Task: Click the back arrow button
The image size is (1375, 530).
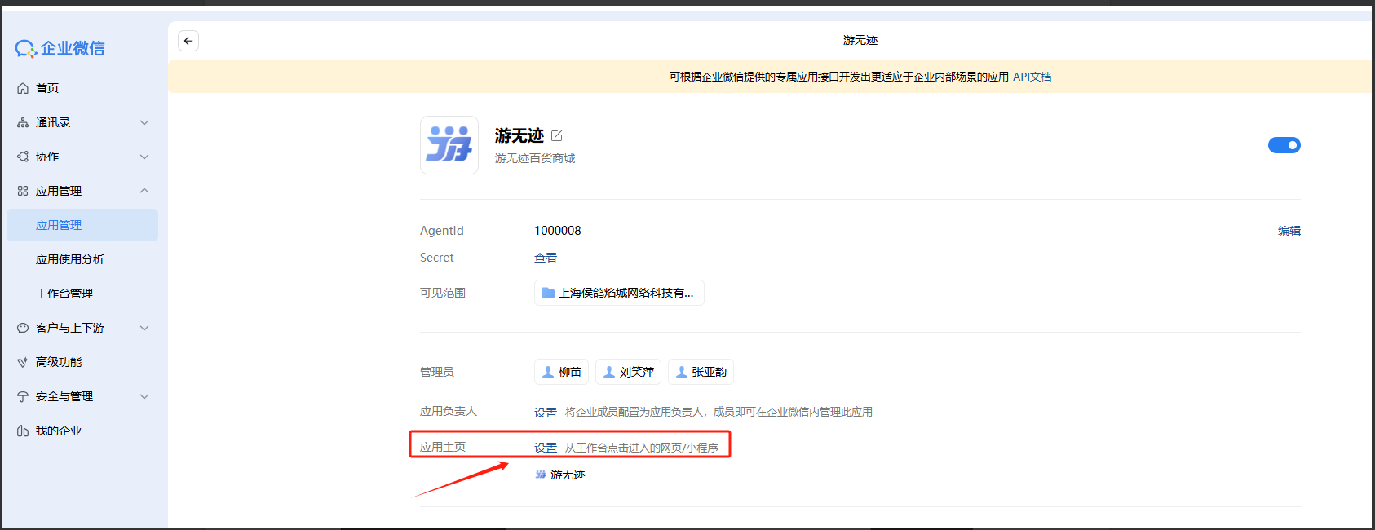Action: click(x=188, y=41)
